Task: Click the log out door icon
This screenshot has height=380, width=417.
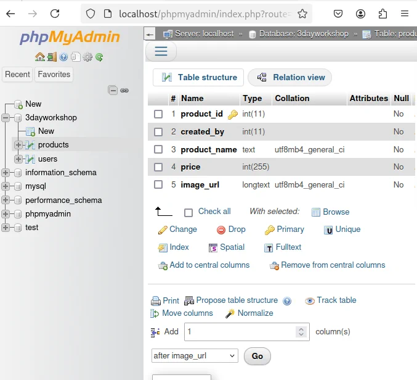Action: coord(52,57)
